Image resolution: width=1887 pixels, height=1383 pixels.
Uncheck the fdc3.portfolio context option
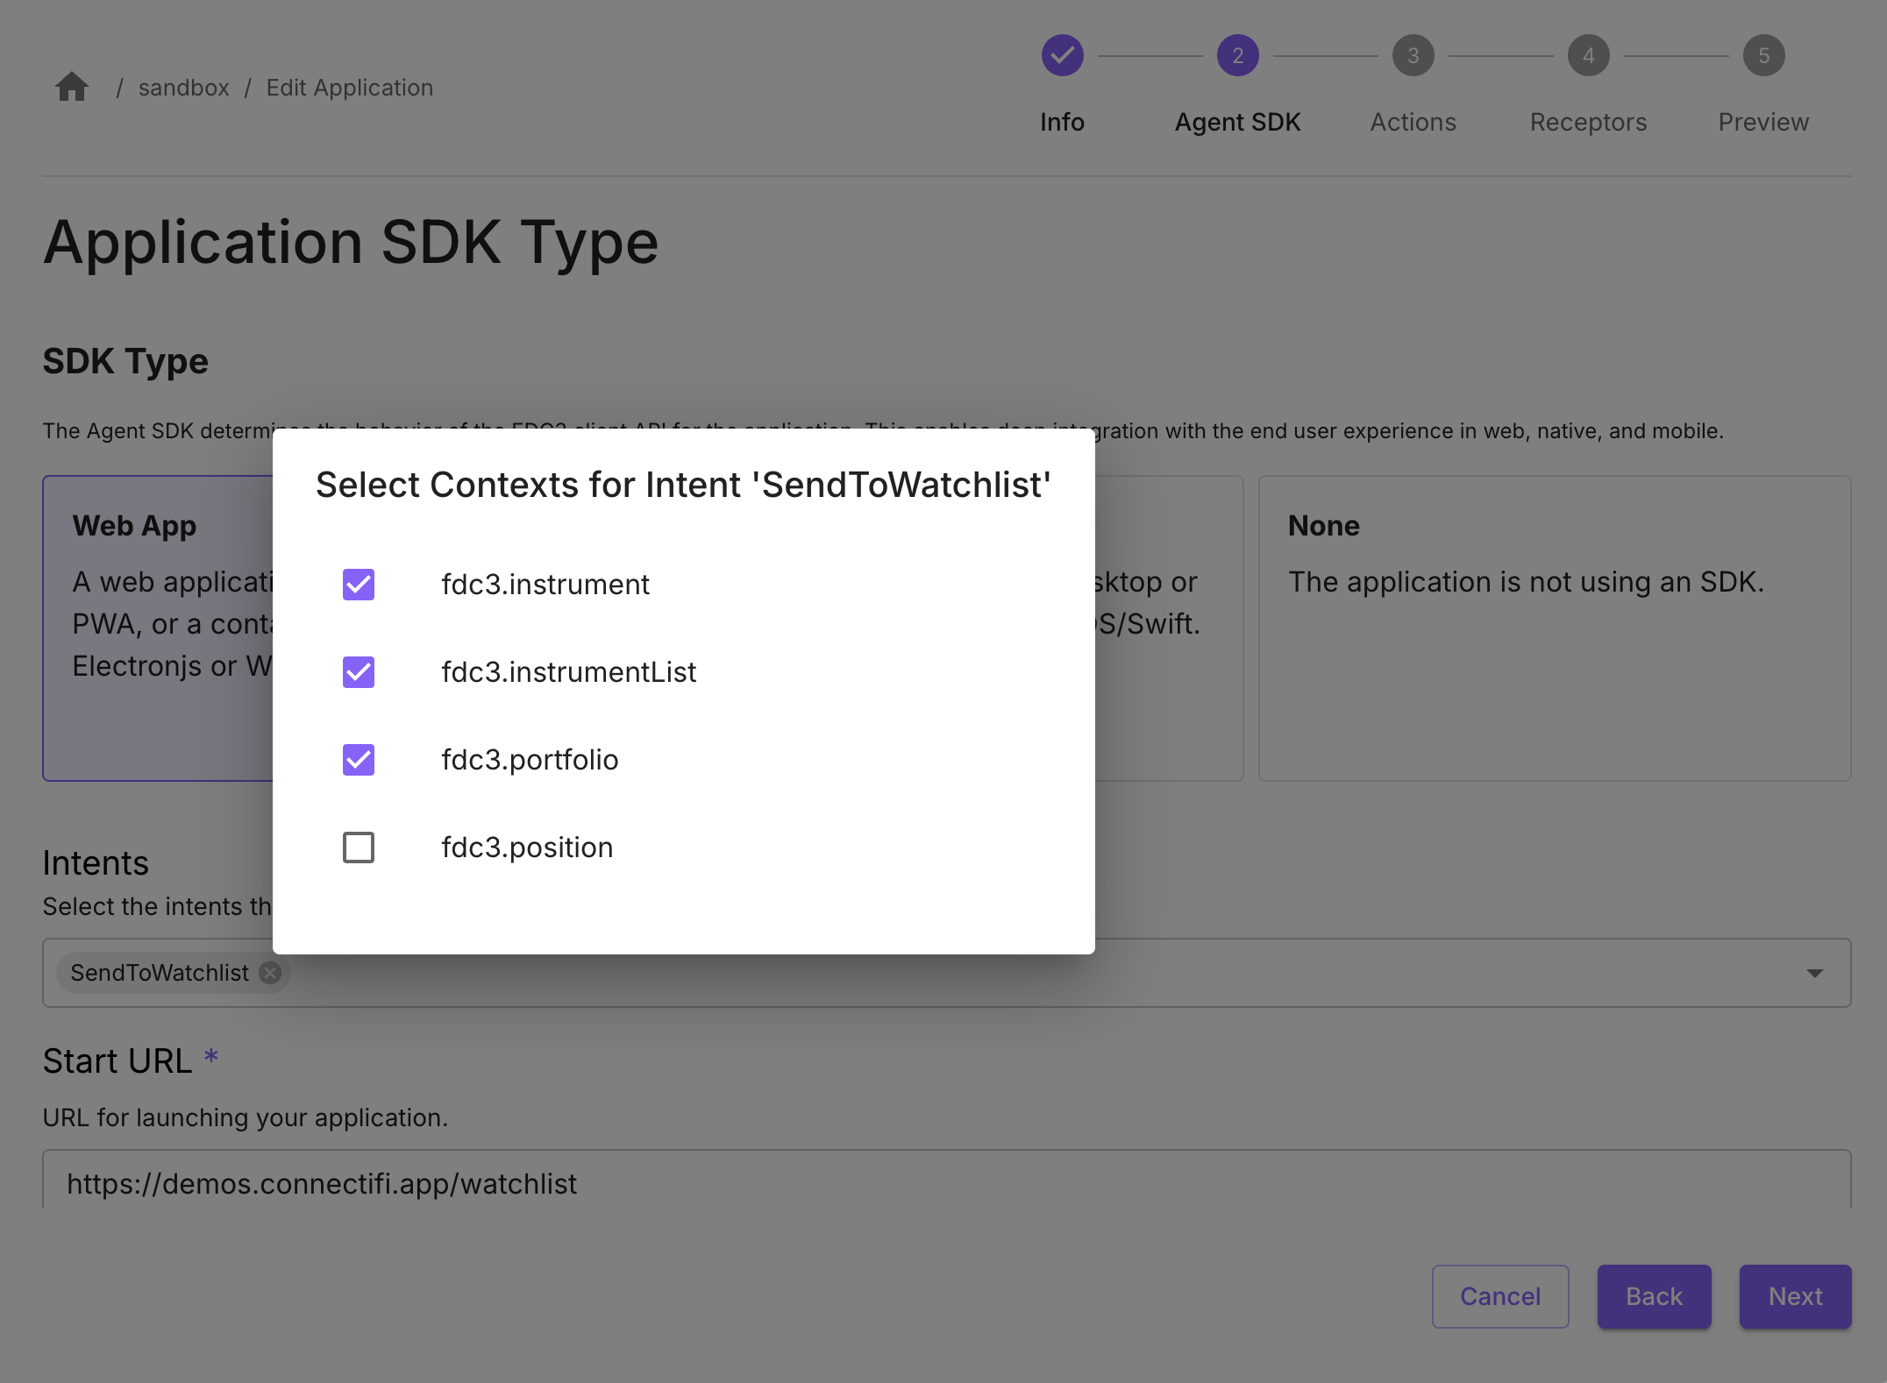[359, 759]
